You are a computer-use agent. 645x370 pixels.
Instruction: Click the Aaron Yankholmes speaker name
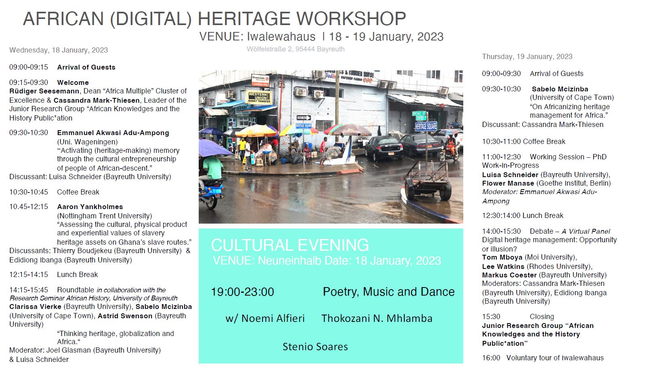click(90, 207)
